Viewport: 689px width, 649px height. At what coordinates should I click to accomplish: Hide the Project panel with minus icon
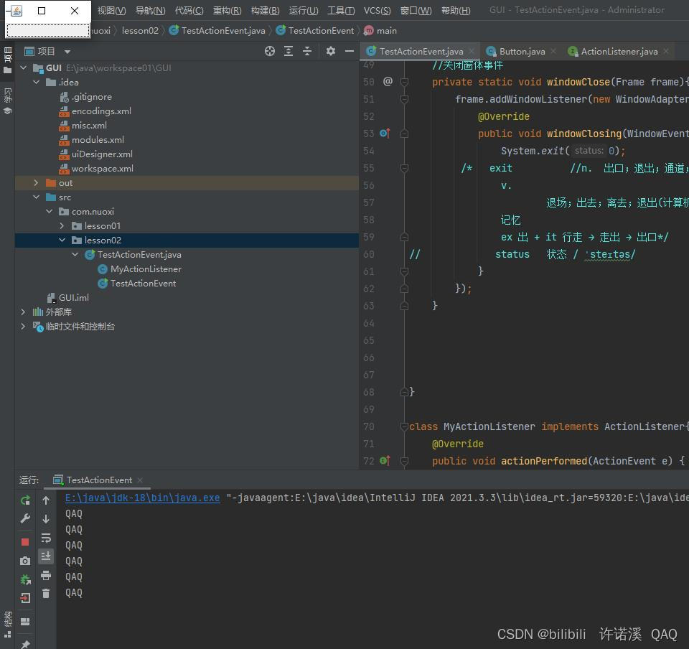point(350,52)
